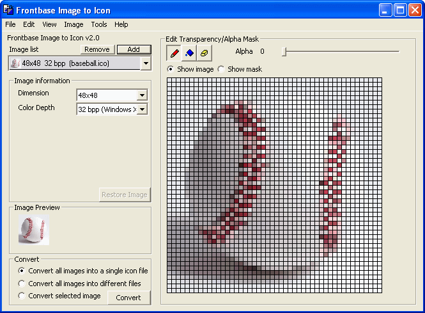Select the Show image radio button

(171, 69)
